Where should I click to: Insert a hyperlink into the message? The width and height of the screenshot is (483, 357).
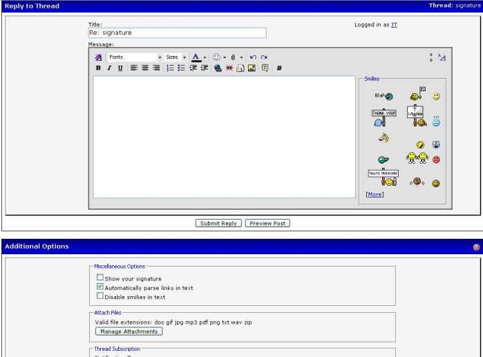click(x=218, y=68)
